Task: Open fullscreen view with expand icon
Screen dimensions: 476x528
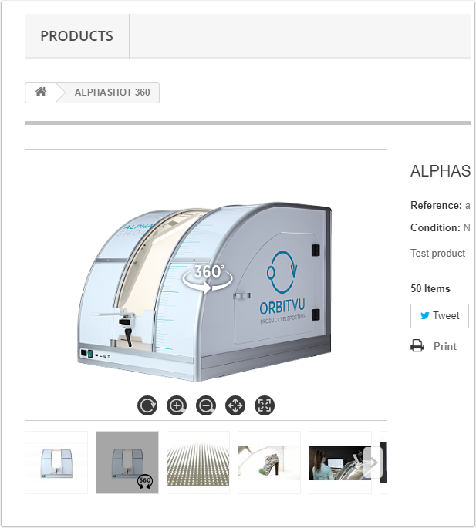Action: click(x=265, y=405)
